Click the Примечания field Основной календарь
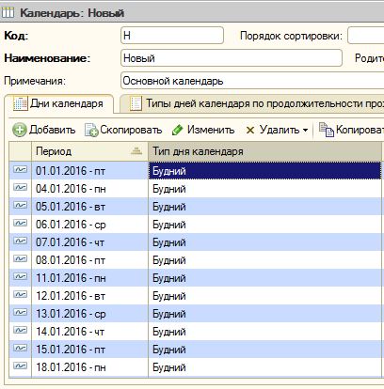Image resolution: width=384 pixels, height=389 pixels. coord(252,81)
